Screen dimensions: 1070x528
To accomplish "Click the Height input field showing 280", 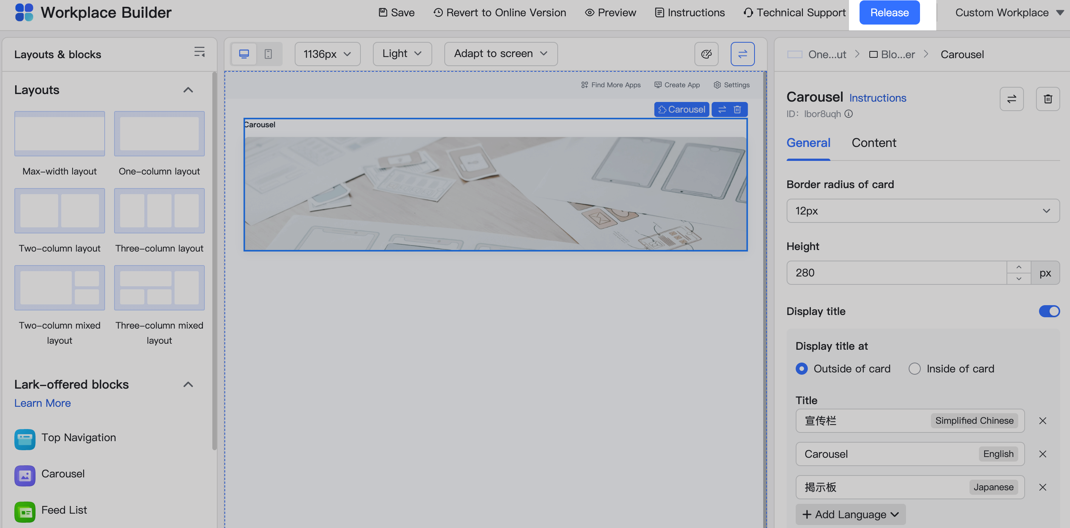I will [x=896, y=272].
